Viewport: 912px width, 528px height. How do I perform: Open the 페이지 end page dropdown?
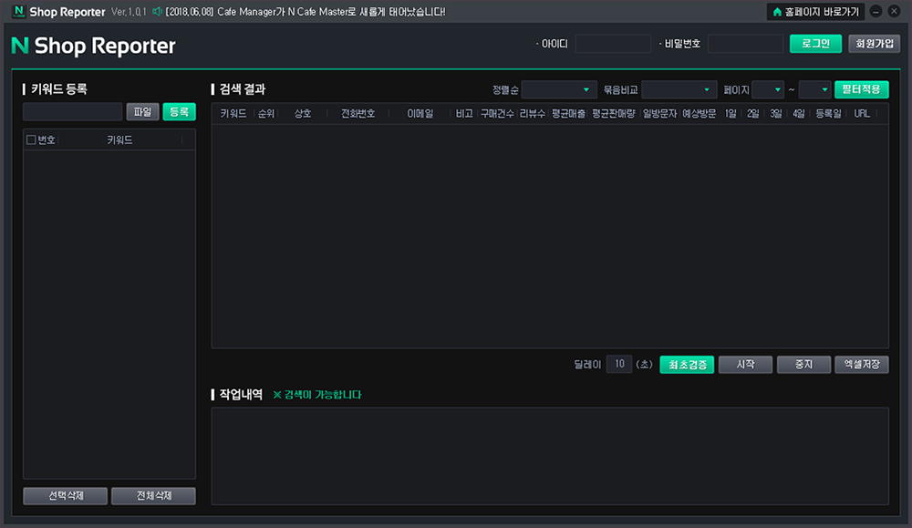tap(814, 89)
